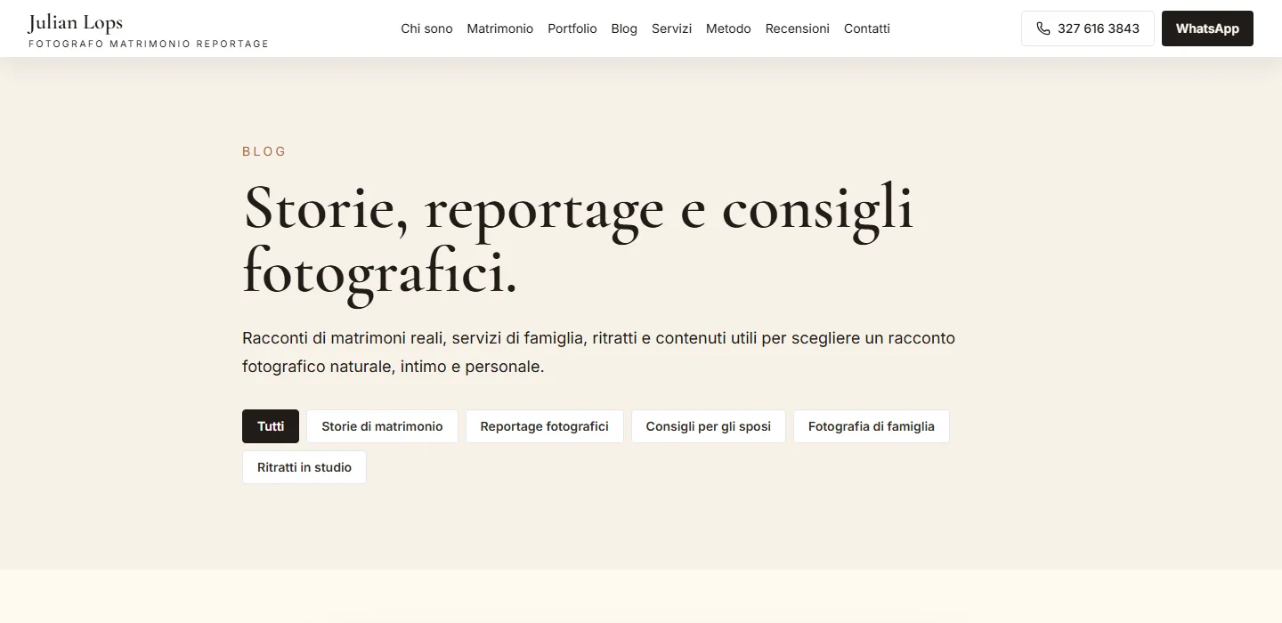Choose the Ritratti in studio filter
This screenshot has height=623, width=1282.
[304, 467]
